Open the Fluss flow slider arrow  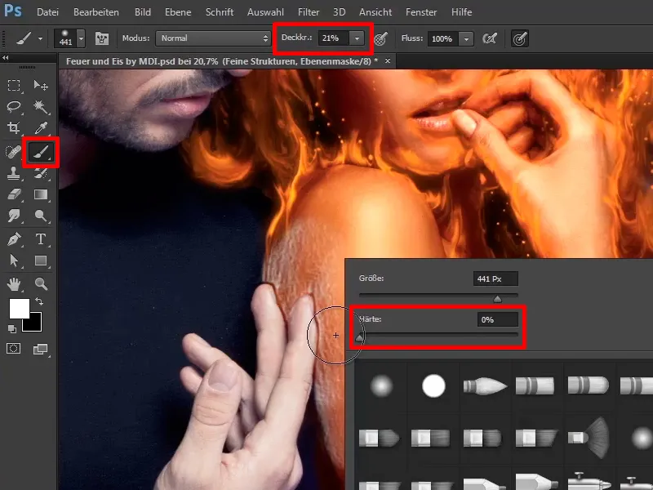[466, 38]
